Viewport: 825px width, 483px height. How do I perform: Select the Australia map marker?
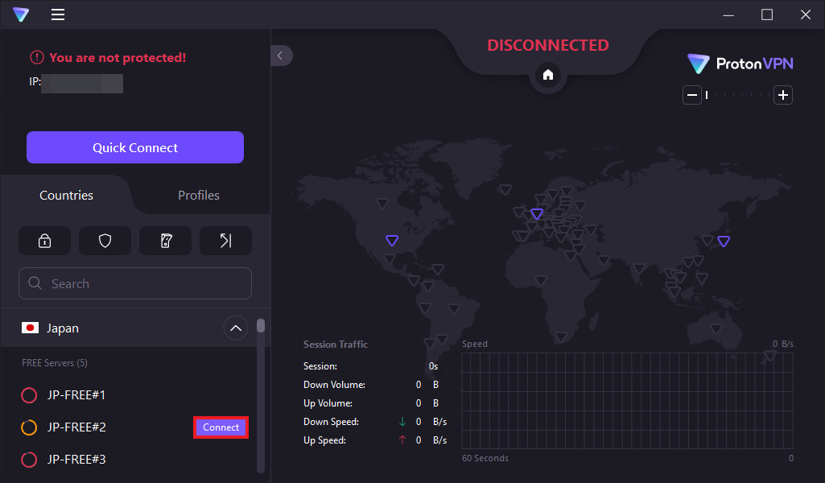(716, 328)
